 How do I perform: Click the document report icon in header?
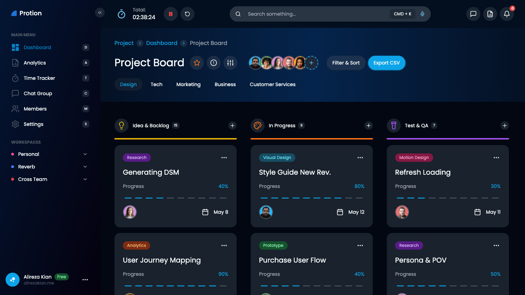click(490, 14)
